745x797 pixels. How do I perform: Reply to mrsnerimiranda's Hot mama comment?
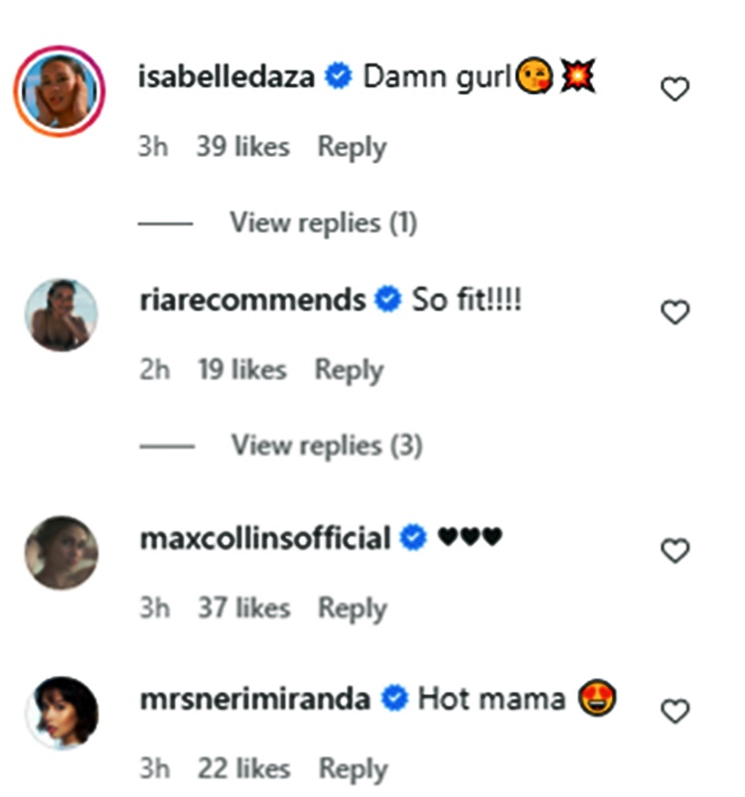(x=353, y=768)
